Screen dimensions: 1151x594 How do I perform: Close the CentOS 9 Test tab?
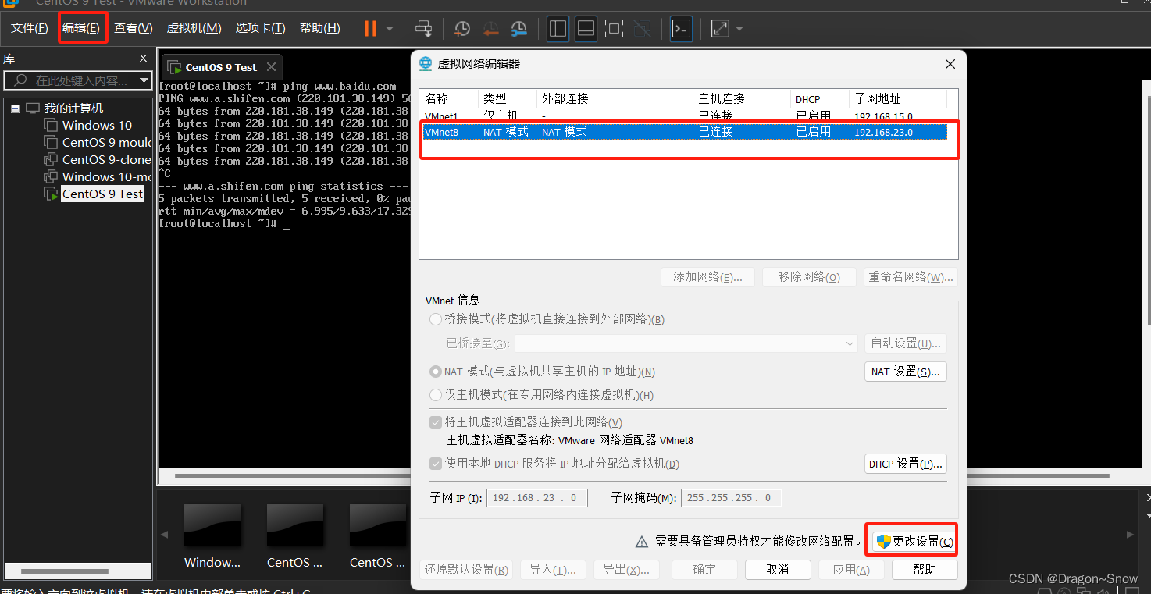[x=271, y=67]
